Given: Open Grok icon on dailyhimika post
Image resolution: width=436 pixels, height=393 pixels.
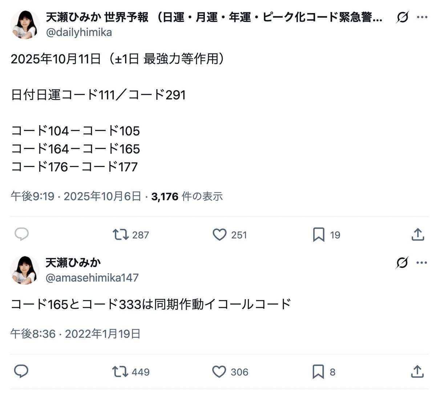Looking at the screenshot, I should click(x=402, y=17).
